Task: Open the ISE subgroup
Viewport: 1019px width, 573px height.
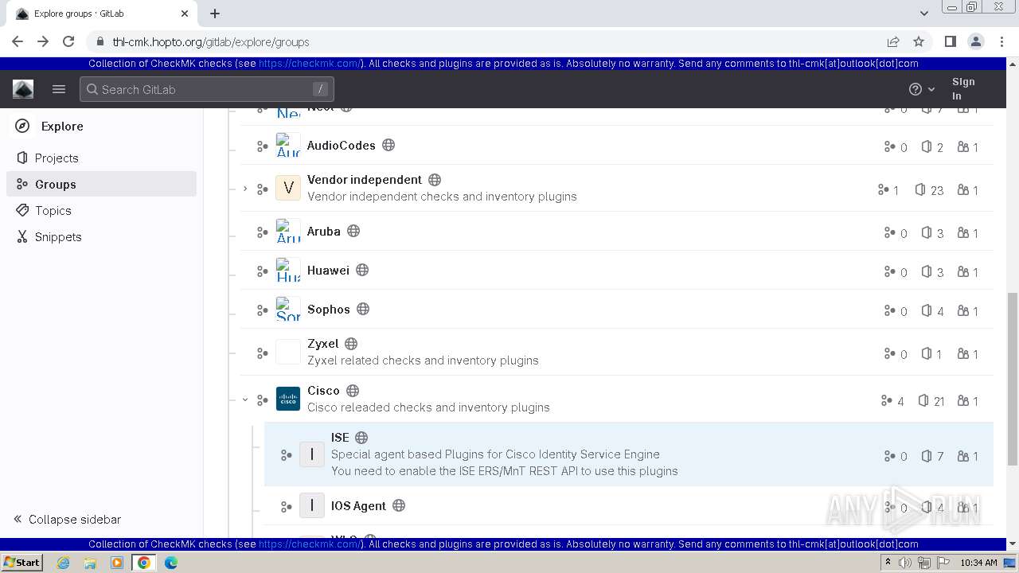Action: [x=340, y=437]
